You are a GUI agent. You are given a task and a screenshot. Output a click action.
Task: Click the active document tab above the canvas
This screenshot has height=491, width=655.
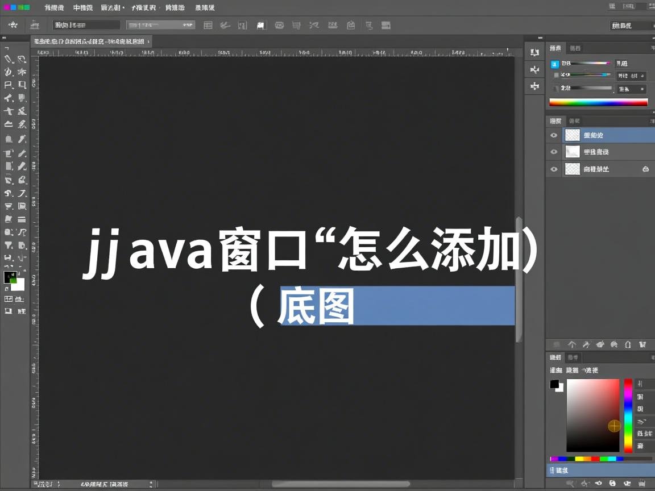click(91, 41)
